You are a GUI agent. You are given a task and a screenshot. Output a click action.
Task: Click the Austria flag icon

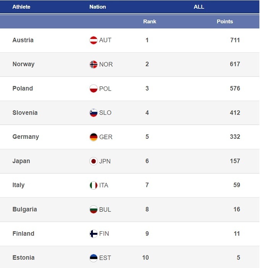pos(93,40)
